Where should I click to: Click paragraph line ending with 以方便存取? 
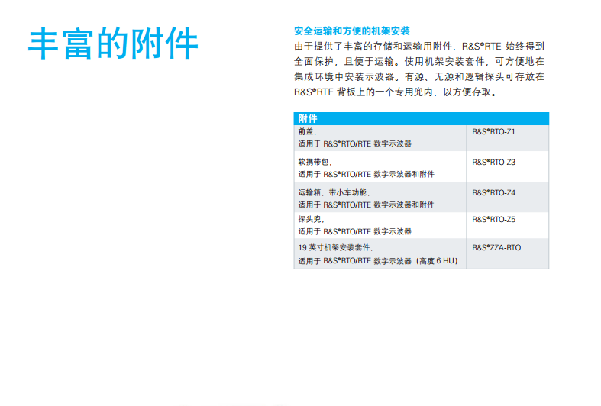coord(397,92)
